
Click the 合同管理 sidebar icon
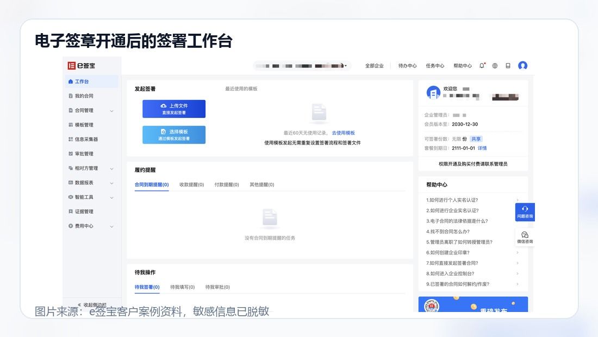click(x=71, y=110)
